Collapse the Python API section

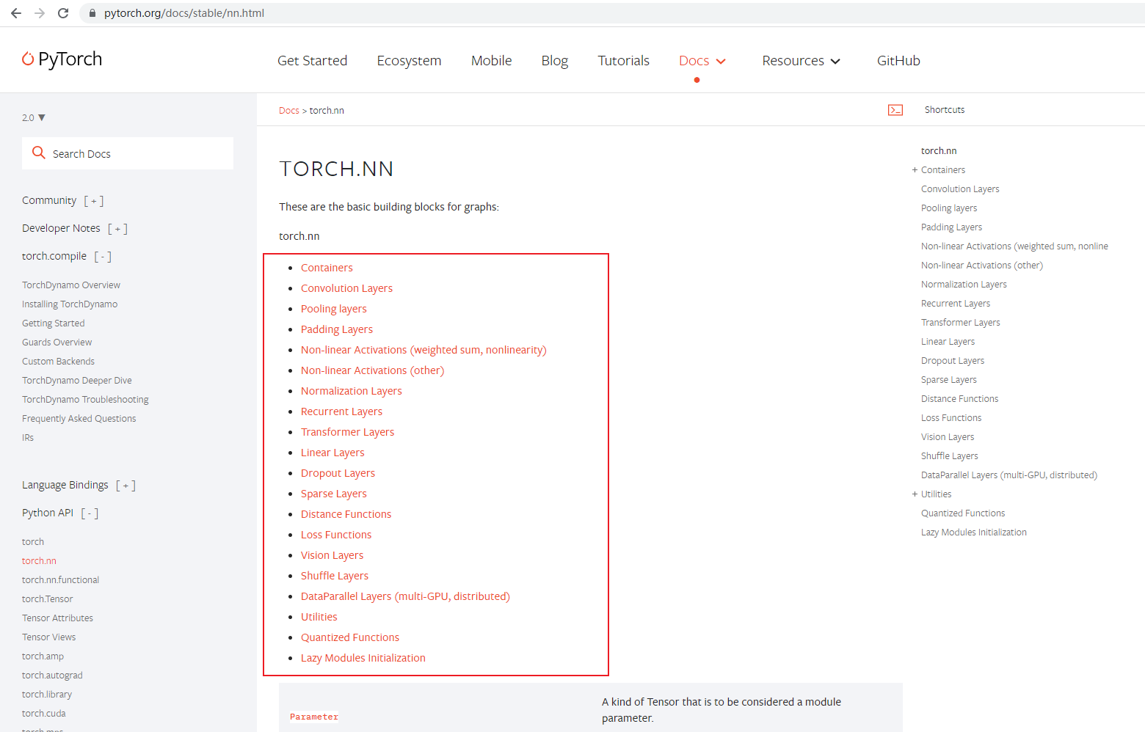(90, 513)
